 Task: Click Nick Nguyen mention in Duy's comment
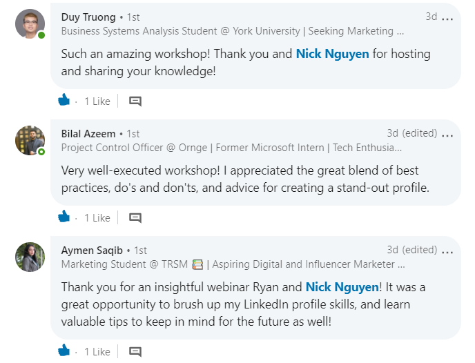pos(332,54)
